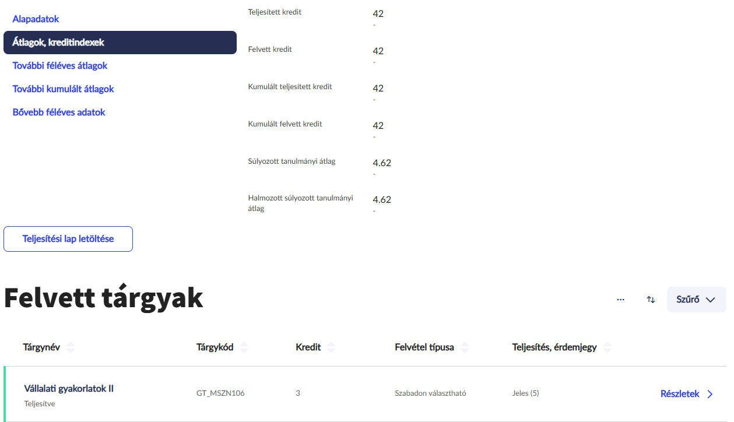
Task: Go to További féléves átlagok
Action: [x=60, y=66]
